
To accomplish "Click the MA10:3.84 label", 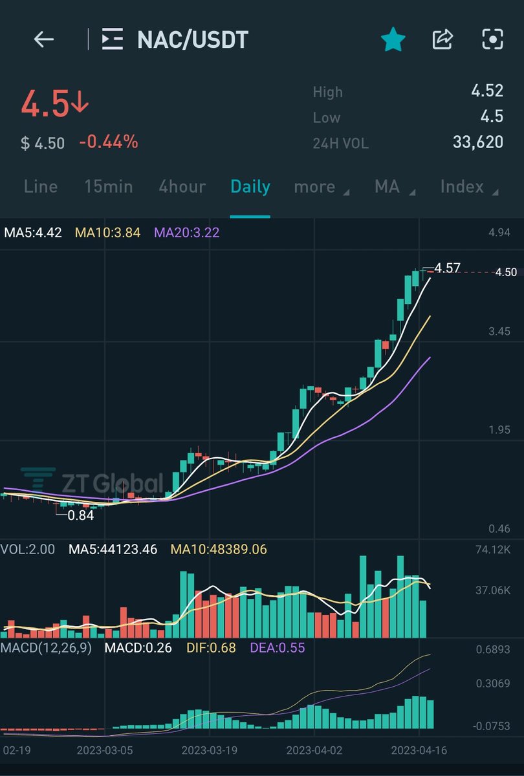I will point(108,233).
